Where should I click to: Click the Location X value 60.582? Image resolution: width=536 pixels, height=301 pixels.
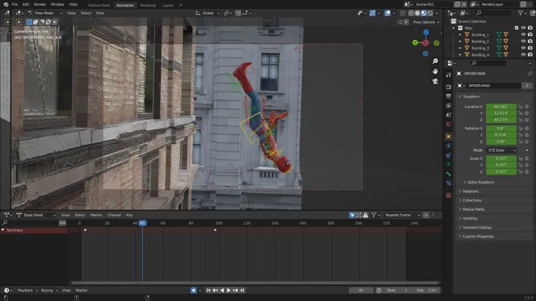[501, 107]
